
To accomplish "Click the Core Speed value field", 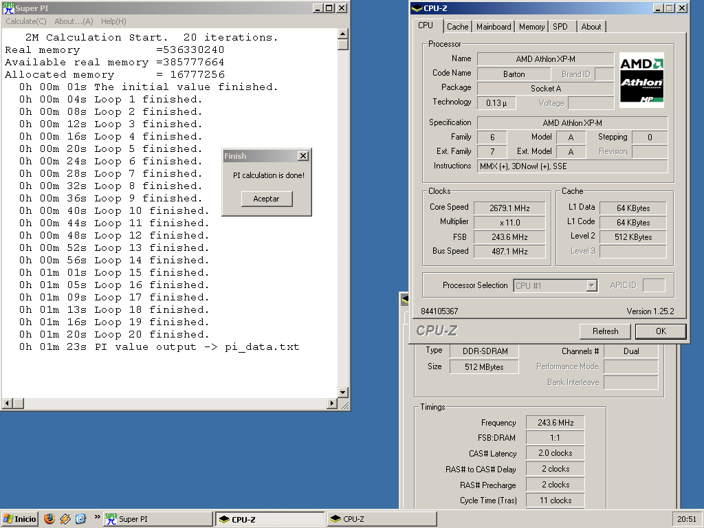I will [509, 208].
